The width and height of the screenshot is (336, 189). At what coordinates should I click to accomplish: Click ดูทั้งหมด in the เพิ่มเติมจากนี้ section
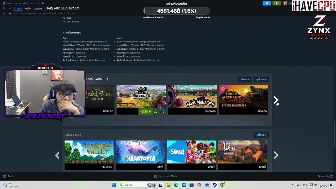pyautogui.click(x=261, y=135)
